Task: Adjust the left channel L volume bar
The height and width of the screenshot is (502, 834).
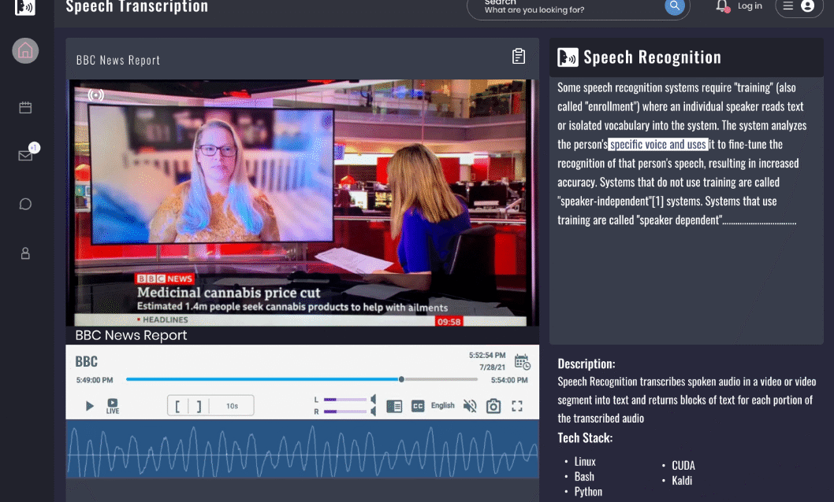Action: click(x=344, y=400)
